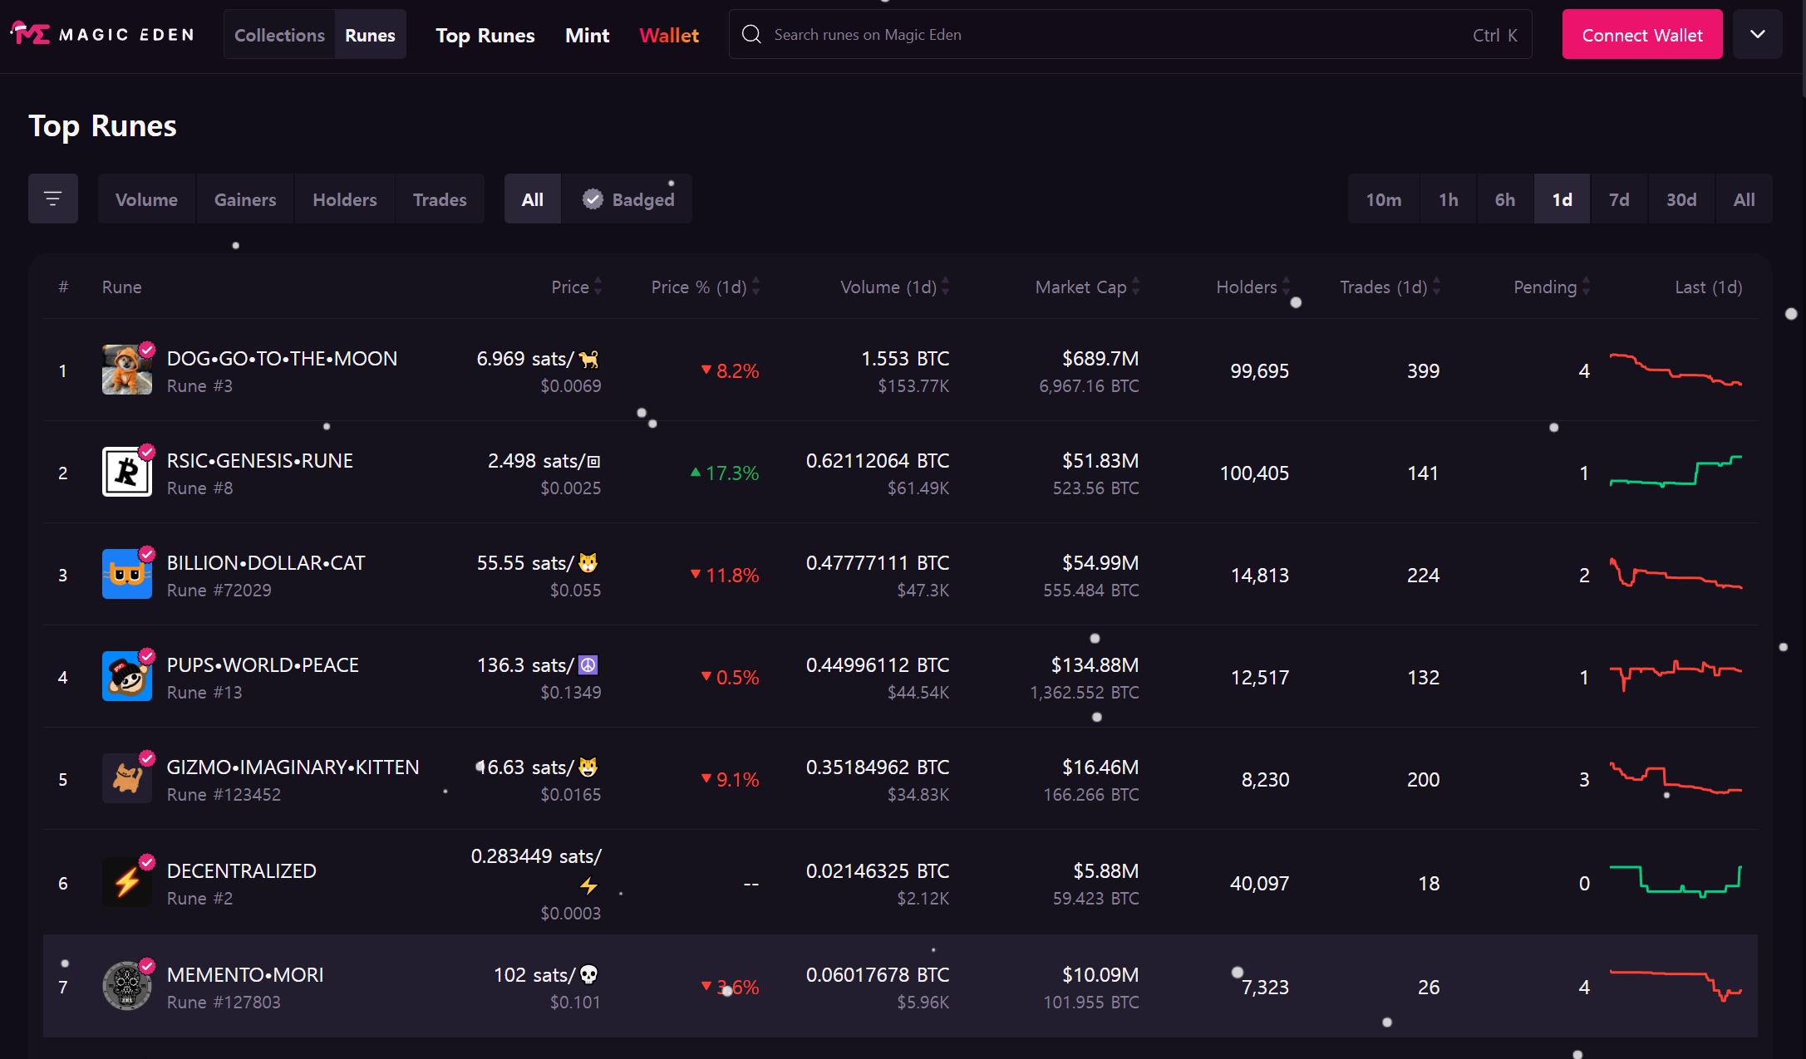Select the All runes filter

pyautogui.click(x=533, y=199)
